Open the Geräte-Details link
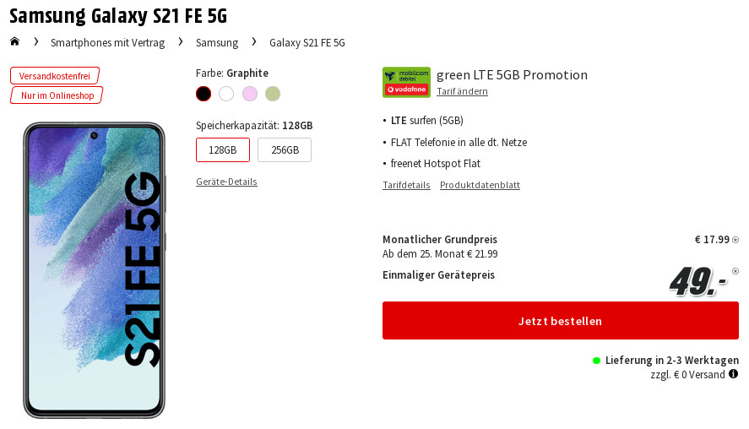This screenshot has height=429, width=749. [226, 182]
